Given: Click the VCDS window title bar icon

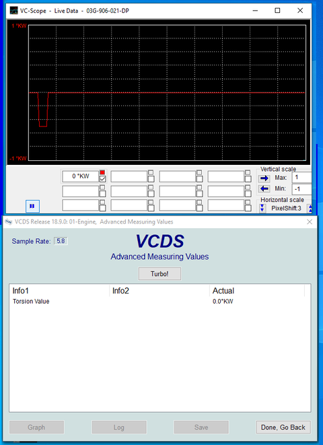Looking at the screenshot, I should tap(9, 221).
